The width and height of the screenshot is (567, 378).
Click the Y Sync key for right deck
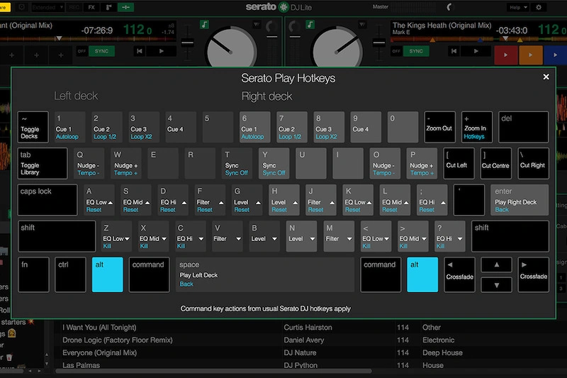point(274,163)
